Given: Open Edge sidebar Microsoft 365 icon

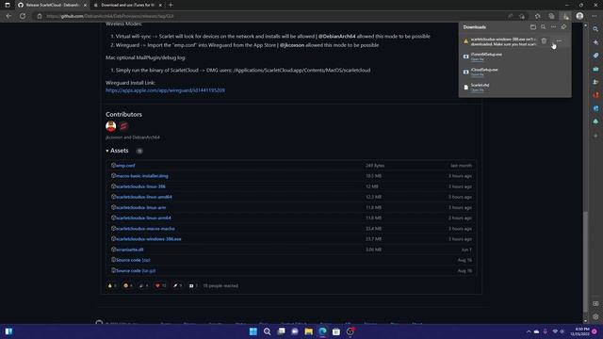Looking at the screenshot, I should click(595, 95).
